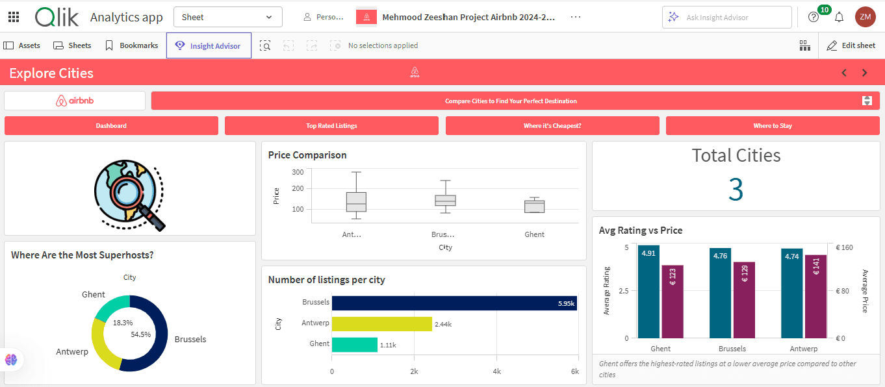Open the Sheet dropdown selector

click(x=228, y=17)
